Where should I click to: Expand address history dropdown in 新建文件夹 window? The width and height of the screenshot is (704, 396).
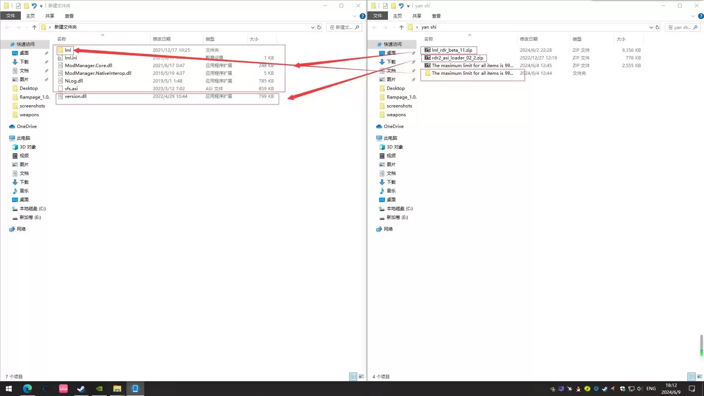[312, 27]
